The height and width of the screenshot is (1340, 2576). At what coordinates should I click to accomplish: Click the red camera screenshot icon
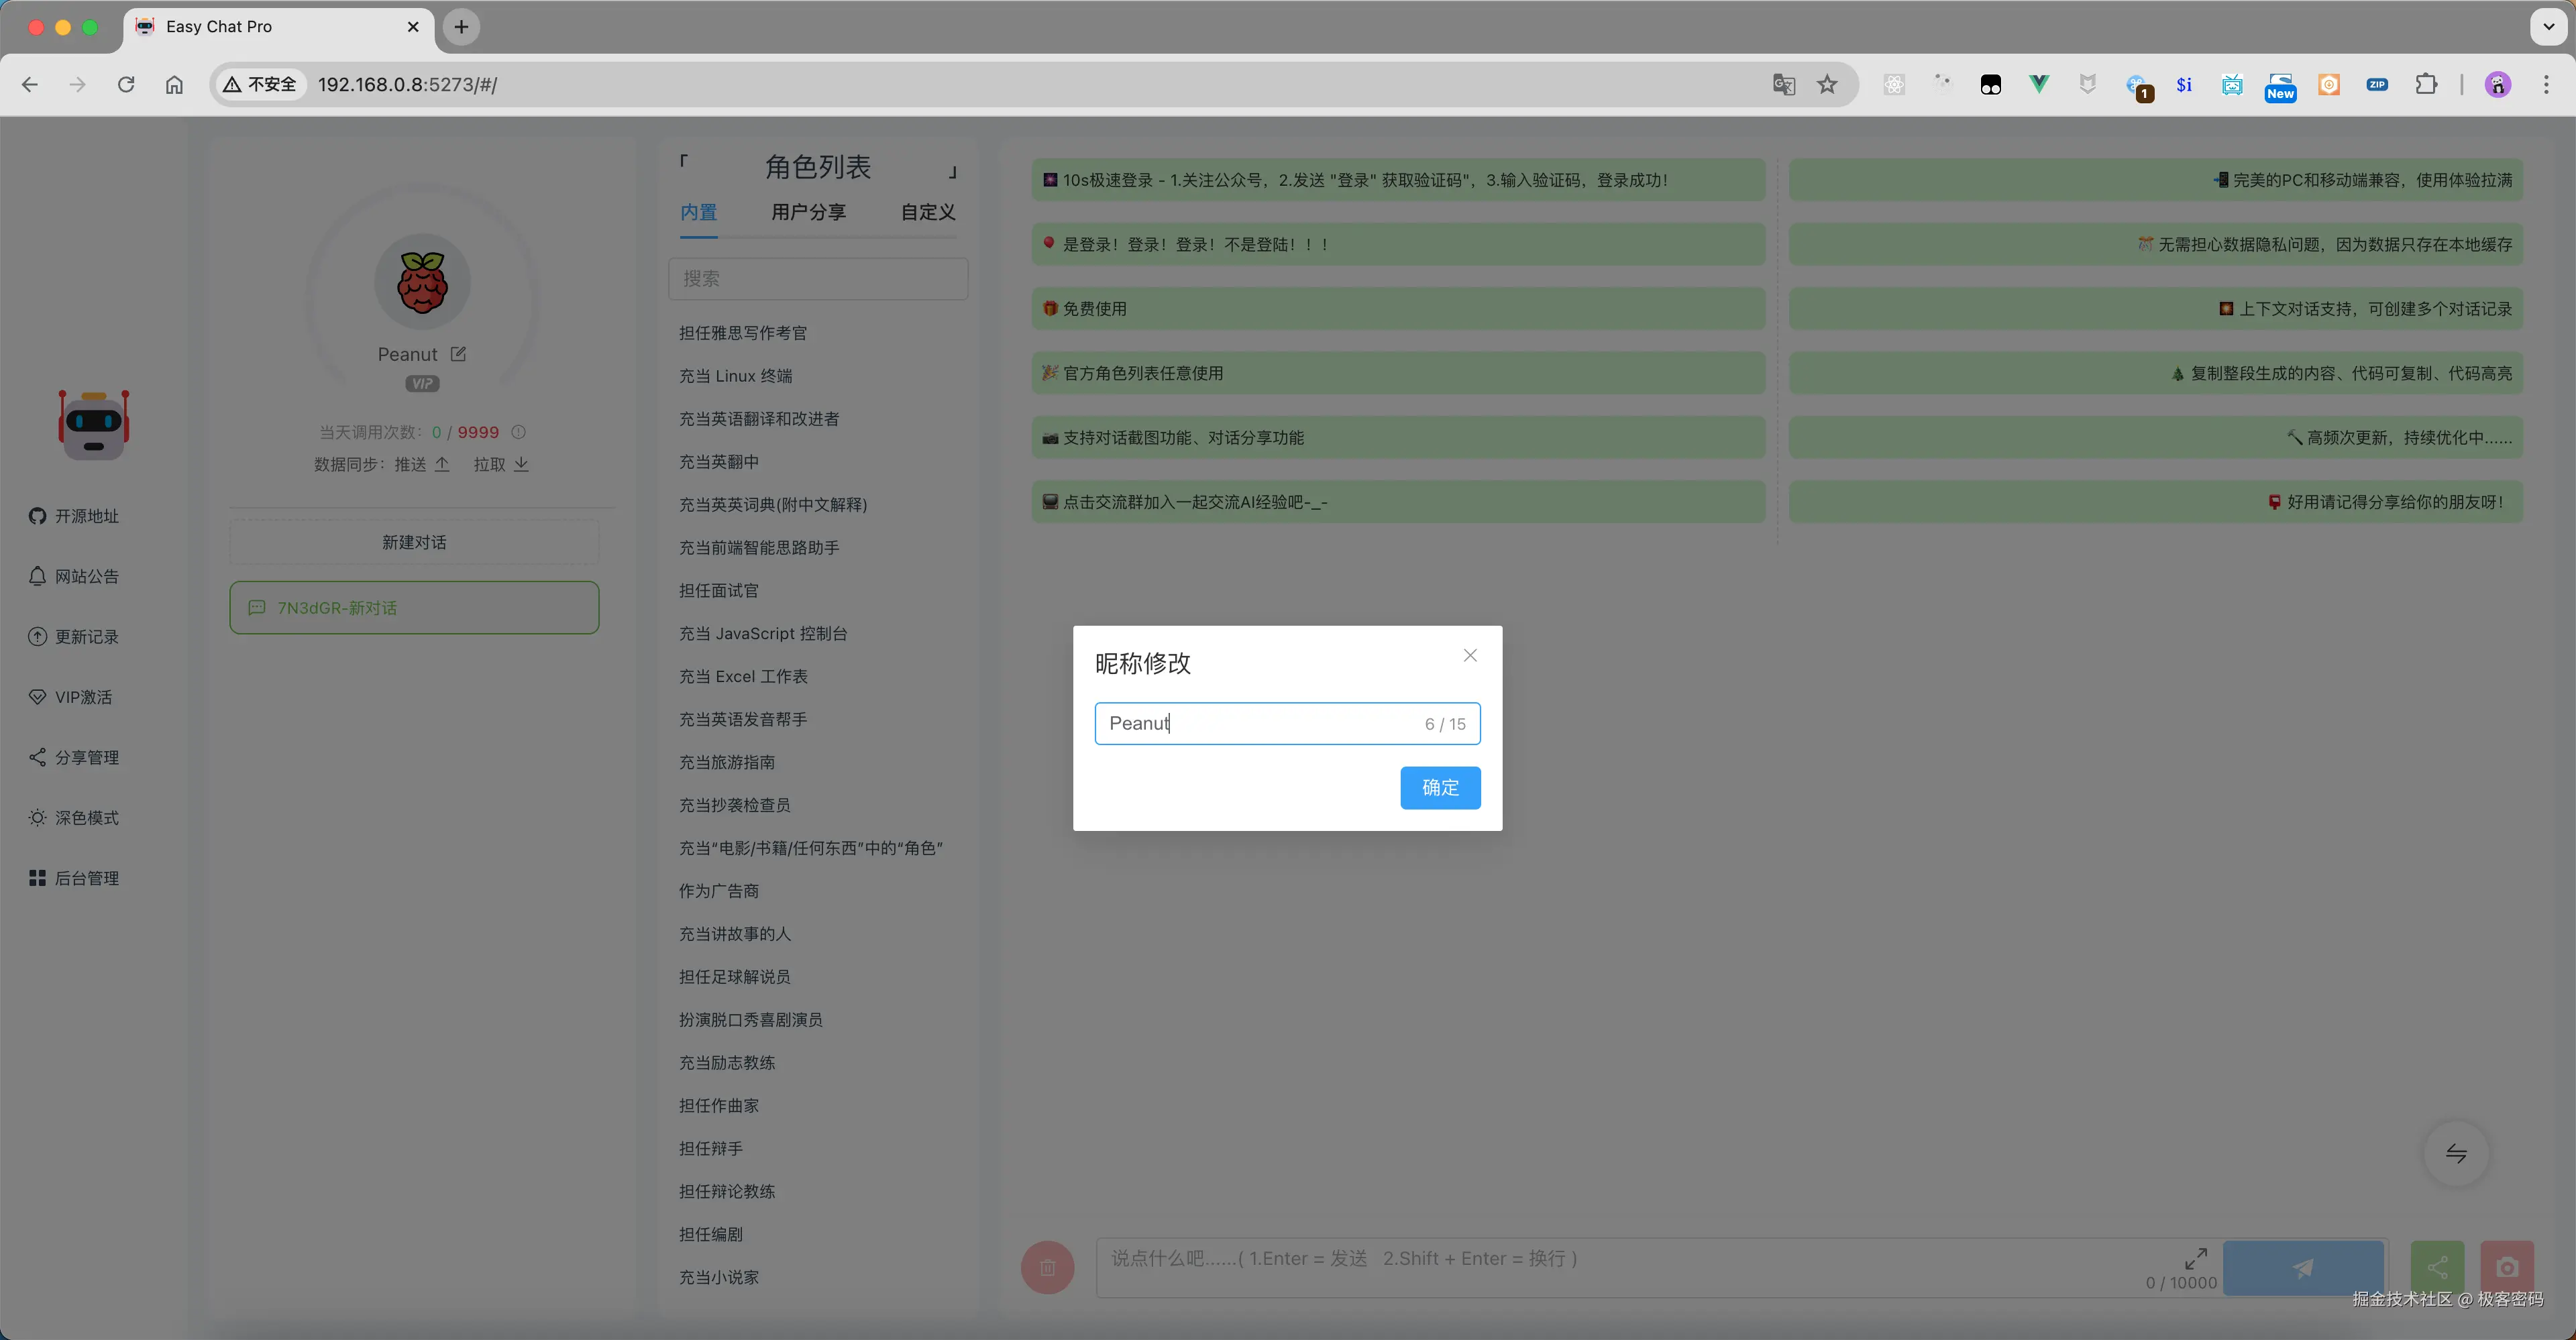(2507, 1267)
